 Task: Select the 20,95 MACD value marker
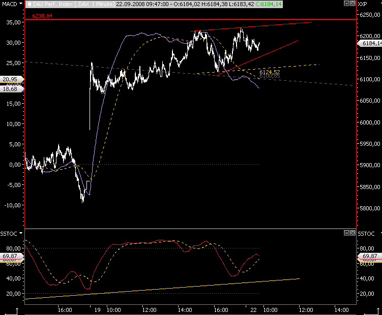pyautogui.click(x=12, y=79)
